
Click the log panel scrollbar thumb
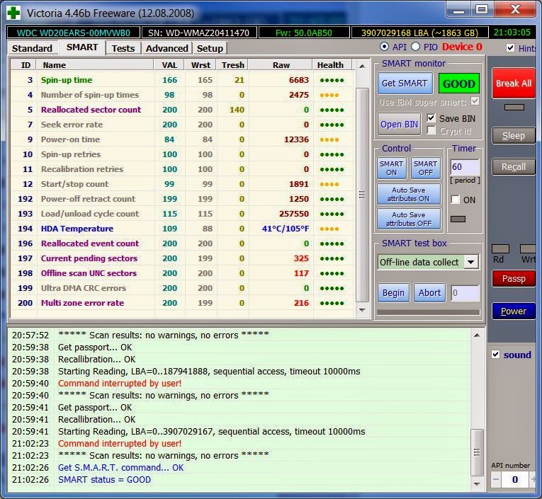point(477,452)
